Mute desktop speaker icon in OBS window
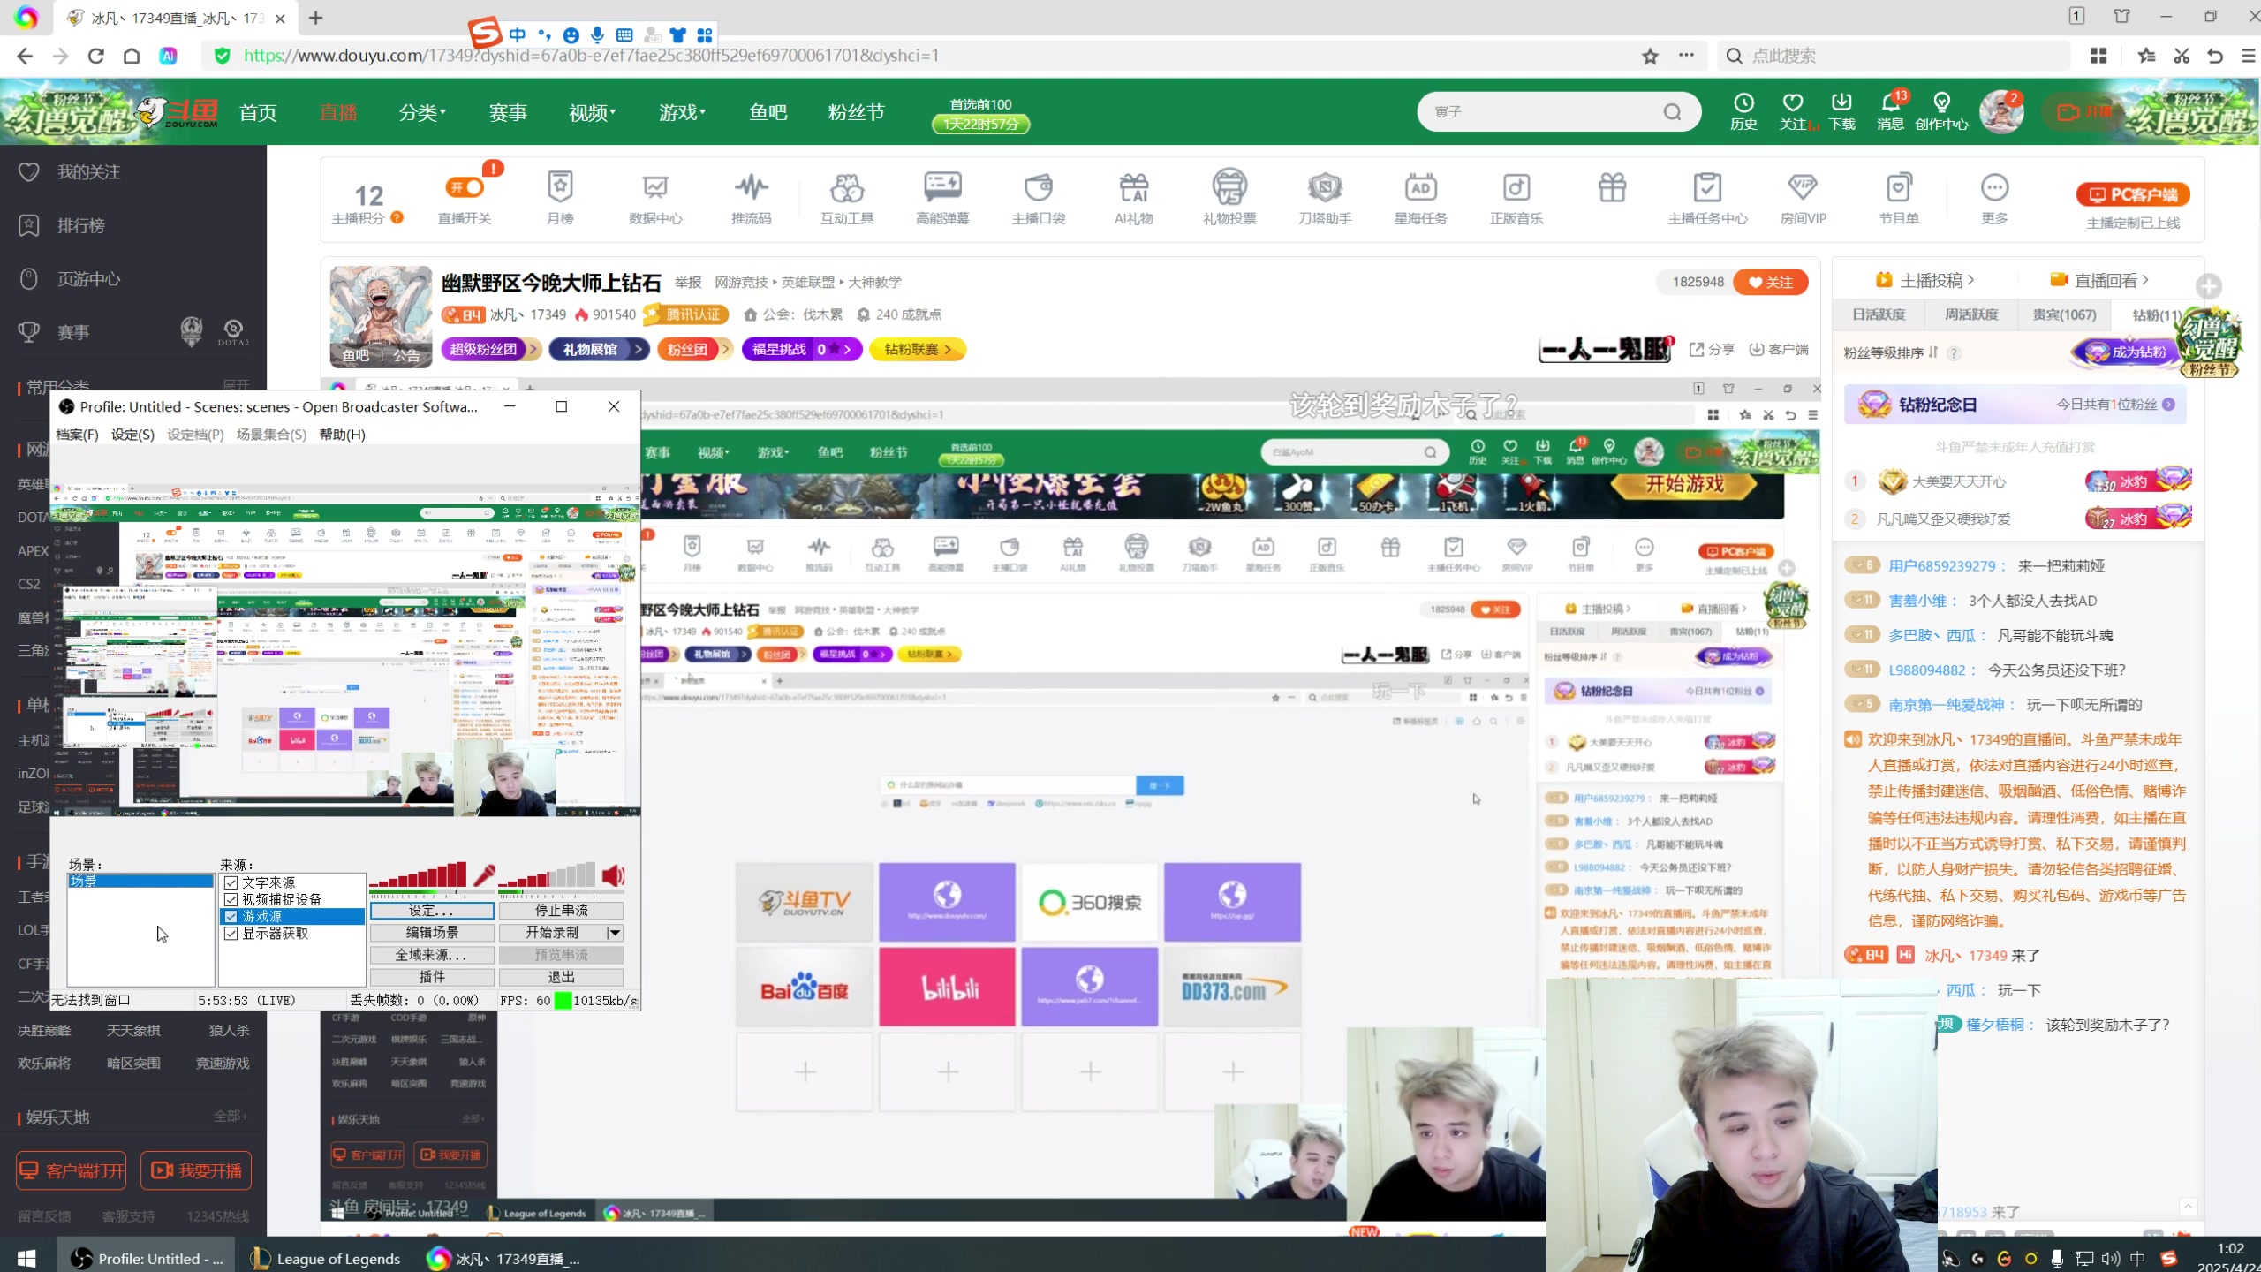Image resolution: width=2261 pixels, height=1272 pixels. tap(613, 875)
